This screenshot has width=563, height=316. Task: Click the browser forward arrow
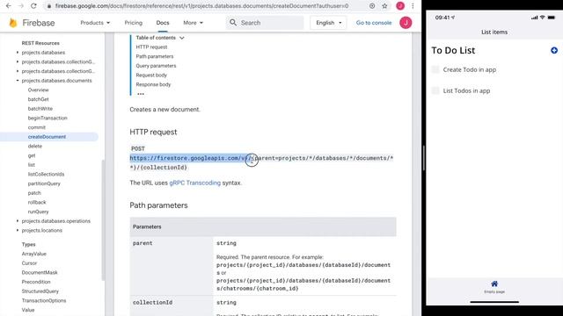[21, 6]
